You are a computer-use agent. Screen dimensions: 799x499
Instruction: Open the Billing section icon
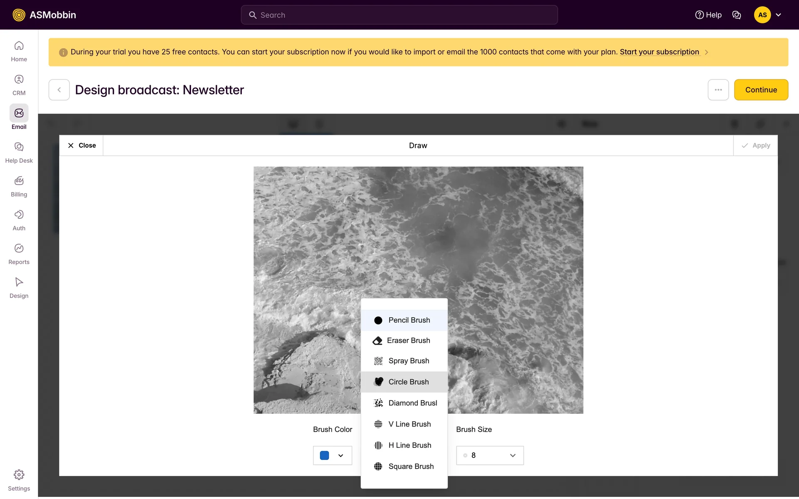click(x=19, y=181)
